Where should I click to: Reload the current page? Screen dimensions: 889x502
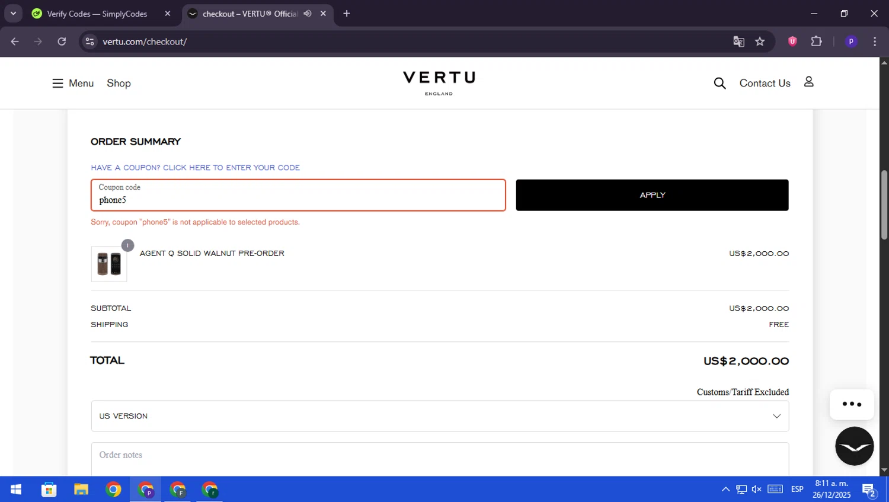click(x=62, y=41)
